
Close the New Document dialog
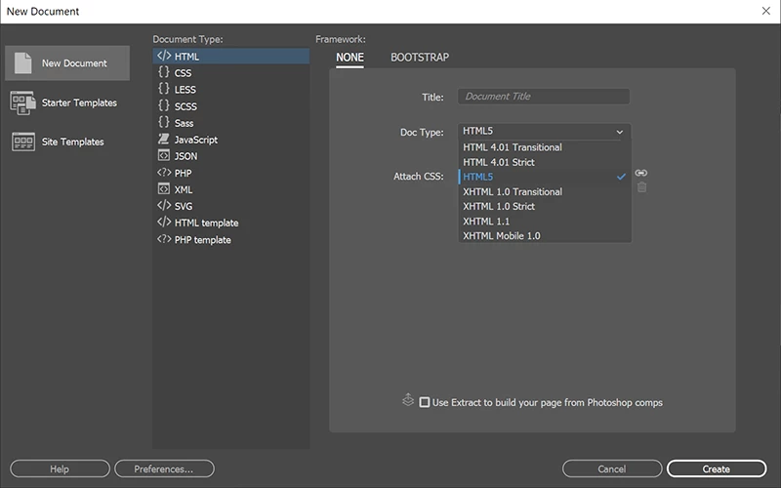pos(766,11)
